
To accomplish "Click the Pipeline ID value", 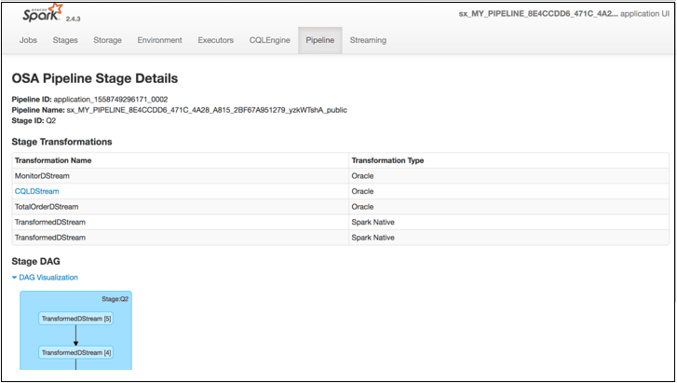I will click(x=111, y=100).
